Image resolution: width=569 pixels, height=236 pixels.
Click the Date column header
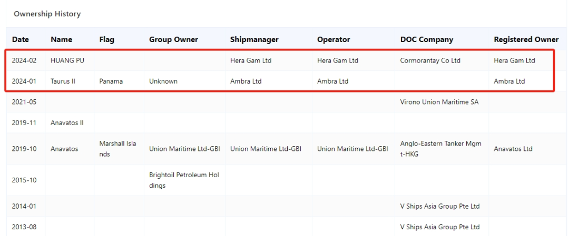pos(21,39)
